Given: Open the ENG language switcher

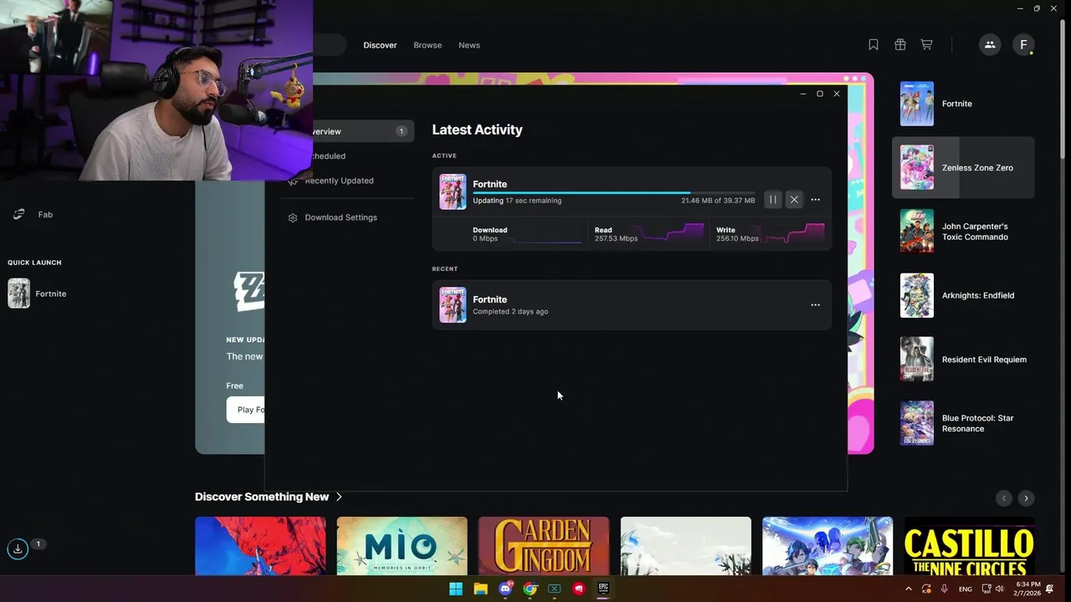Looking at the screenshot, I should click(x=965, y=589).
